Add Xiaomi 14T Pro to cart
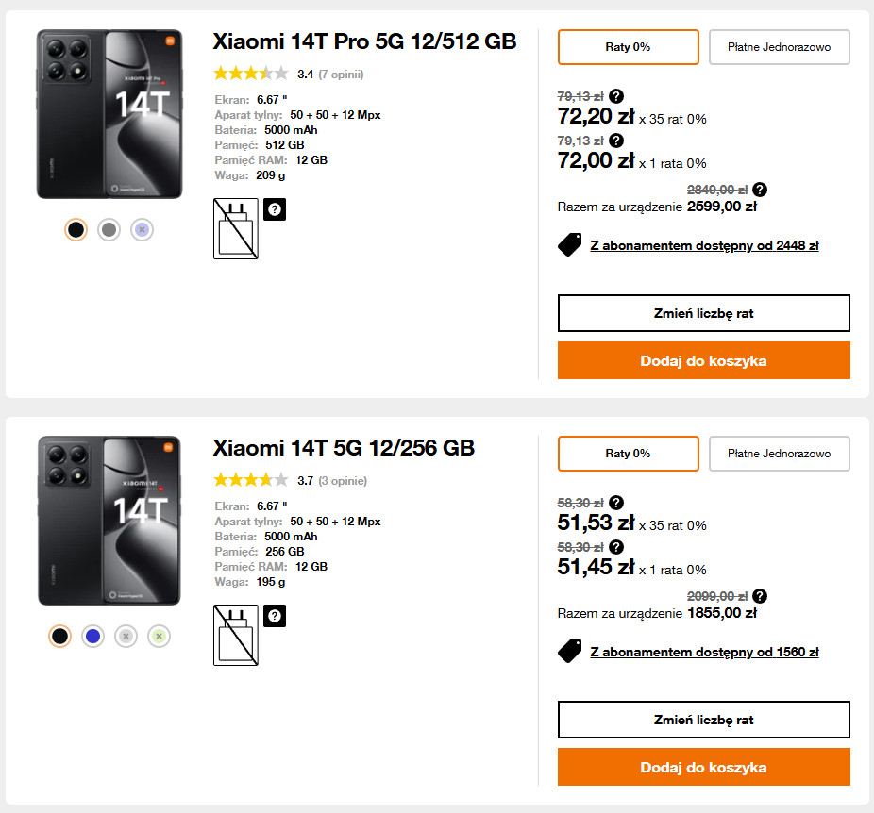The image size is (874, 813). (x=703, y=360)
